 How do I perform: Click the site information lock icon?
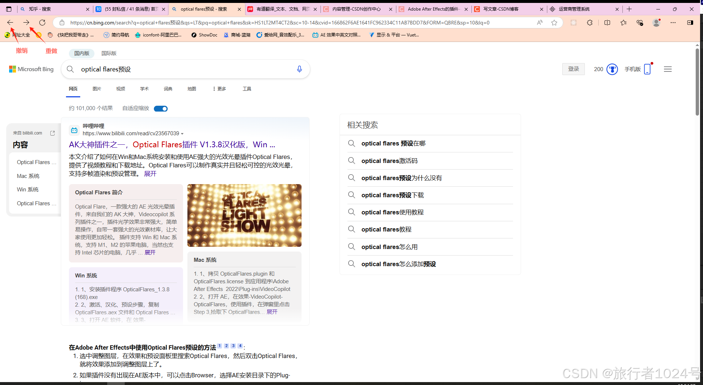(x=62, y=23)
